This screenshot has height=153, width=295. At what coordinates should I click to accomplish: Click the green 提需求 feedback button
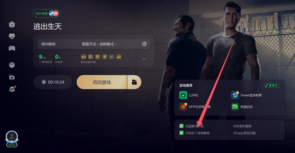[x=272, y=85]
